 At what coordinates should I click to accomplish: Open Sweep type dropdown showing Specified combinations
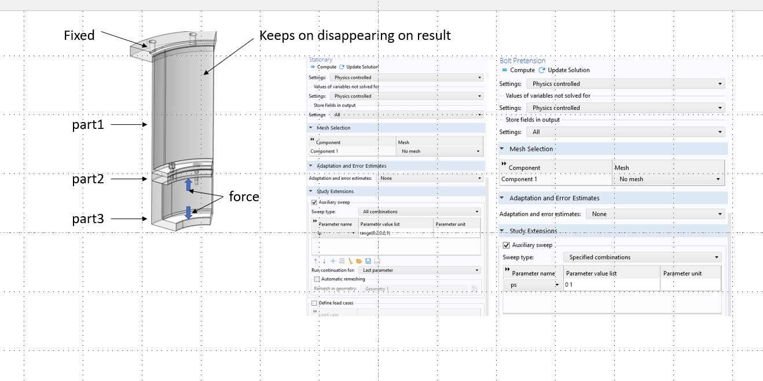(x=642, y=257)
